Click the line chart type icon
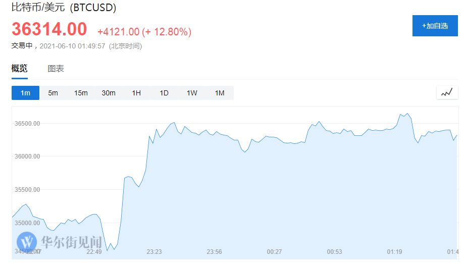465x264 pixels. tap(447, 92)
